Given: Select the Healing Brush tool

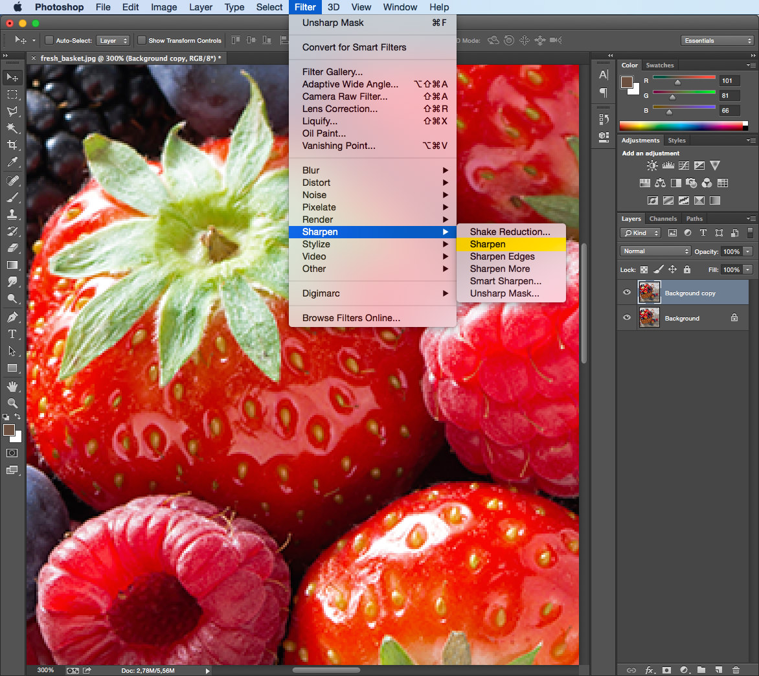Looking at the screenshot, I should click(x=12, y=181).
